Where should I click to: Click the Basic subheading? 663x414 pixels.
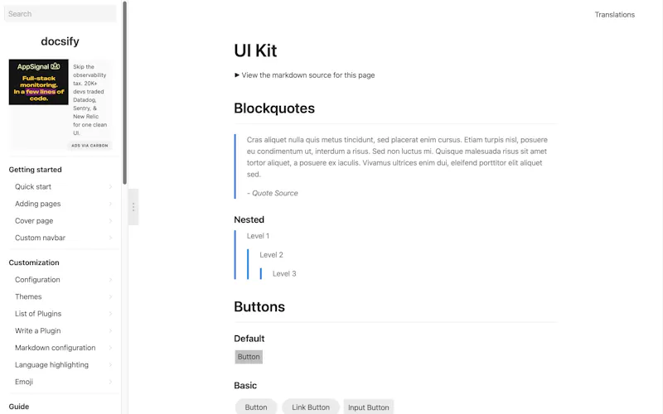tap(245, 385)
